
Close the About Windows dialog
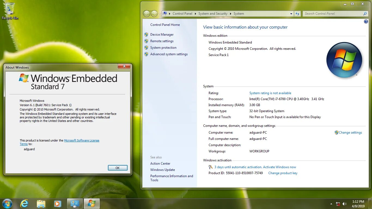[x=124, y=66]
